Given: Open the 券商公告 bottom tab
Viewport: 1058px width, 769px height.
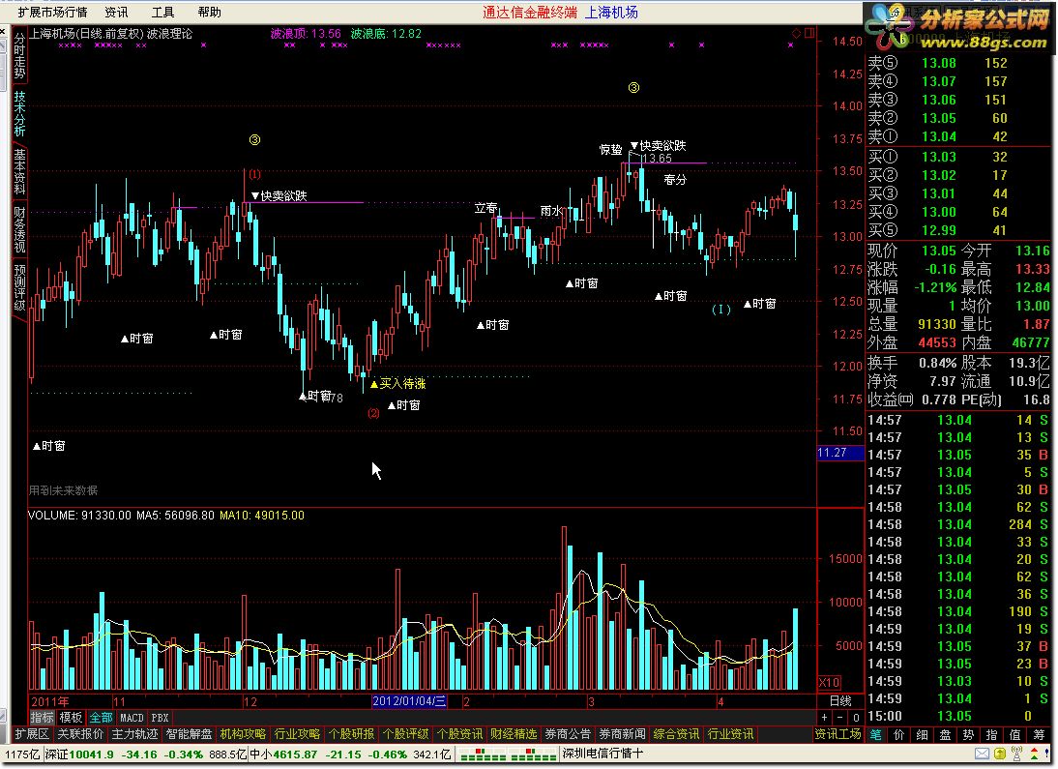Looking at the screenshot, I should pyautogui.click(x=568, y=734).
